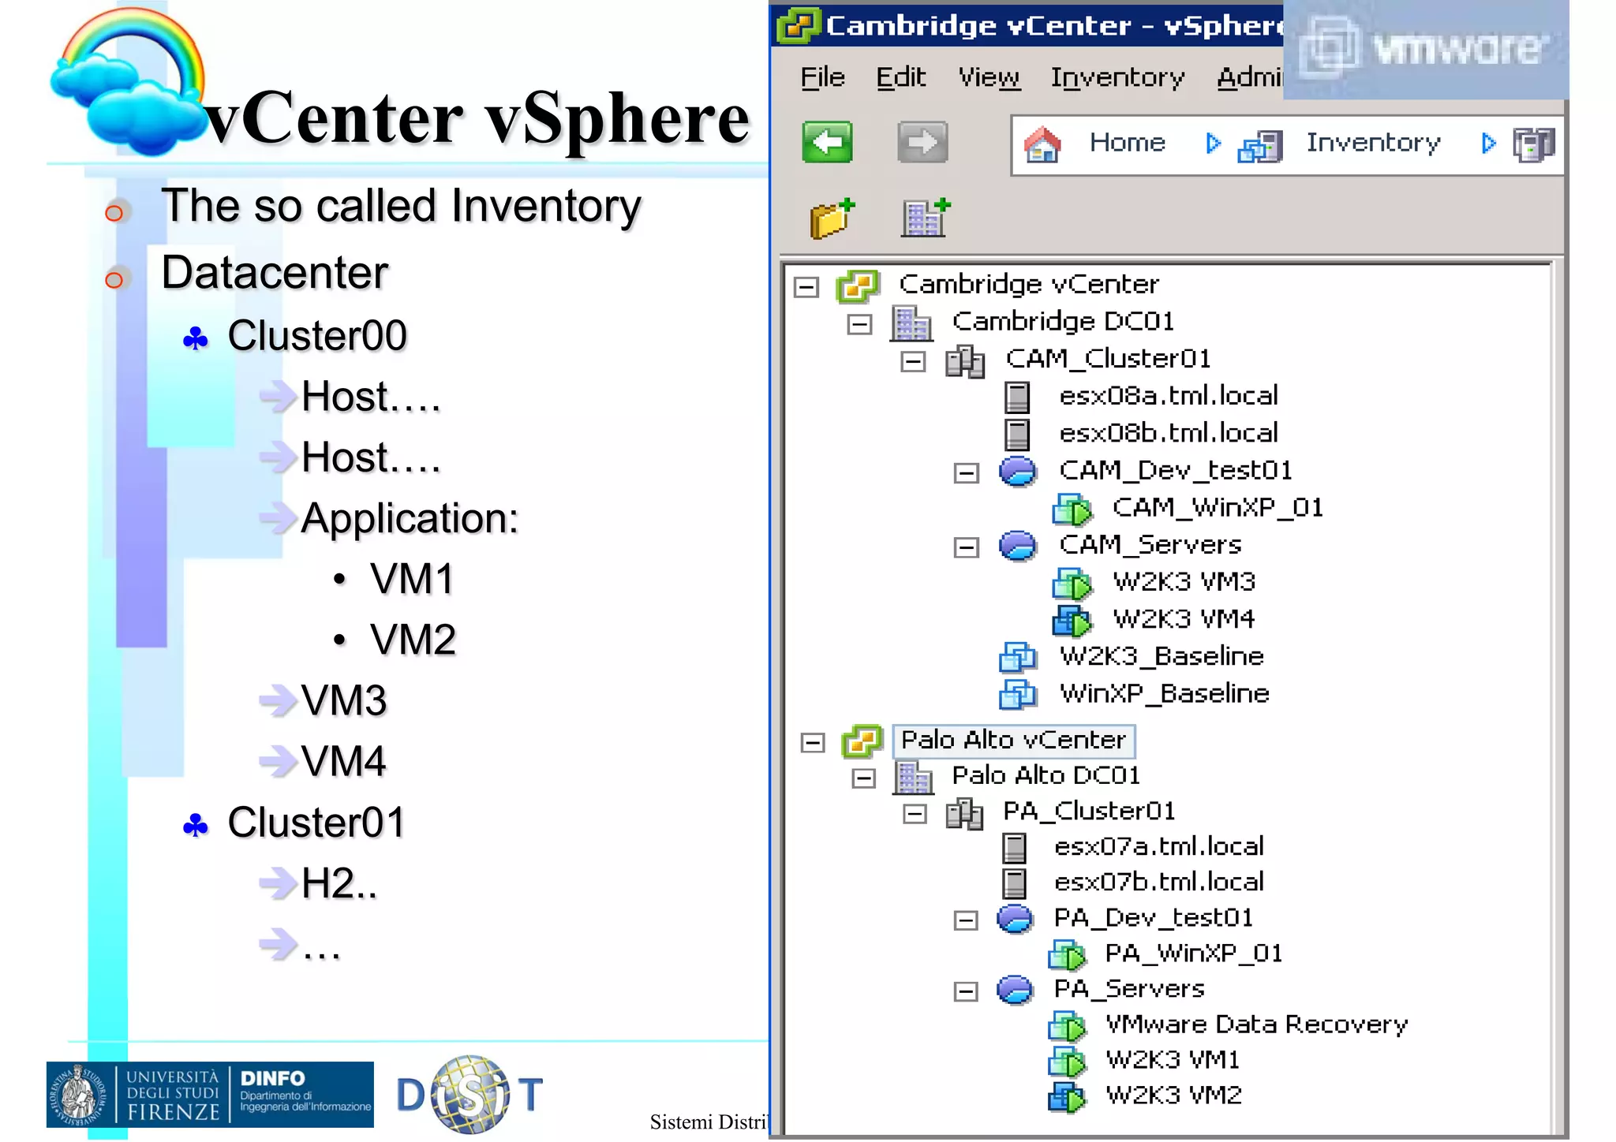Image resolution: width=1616 pixels, height=1142 pixels.
Task: Click the VMware Data Recovery VM icon
Action: 1068,1026
